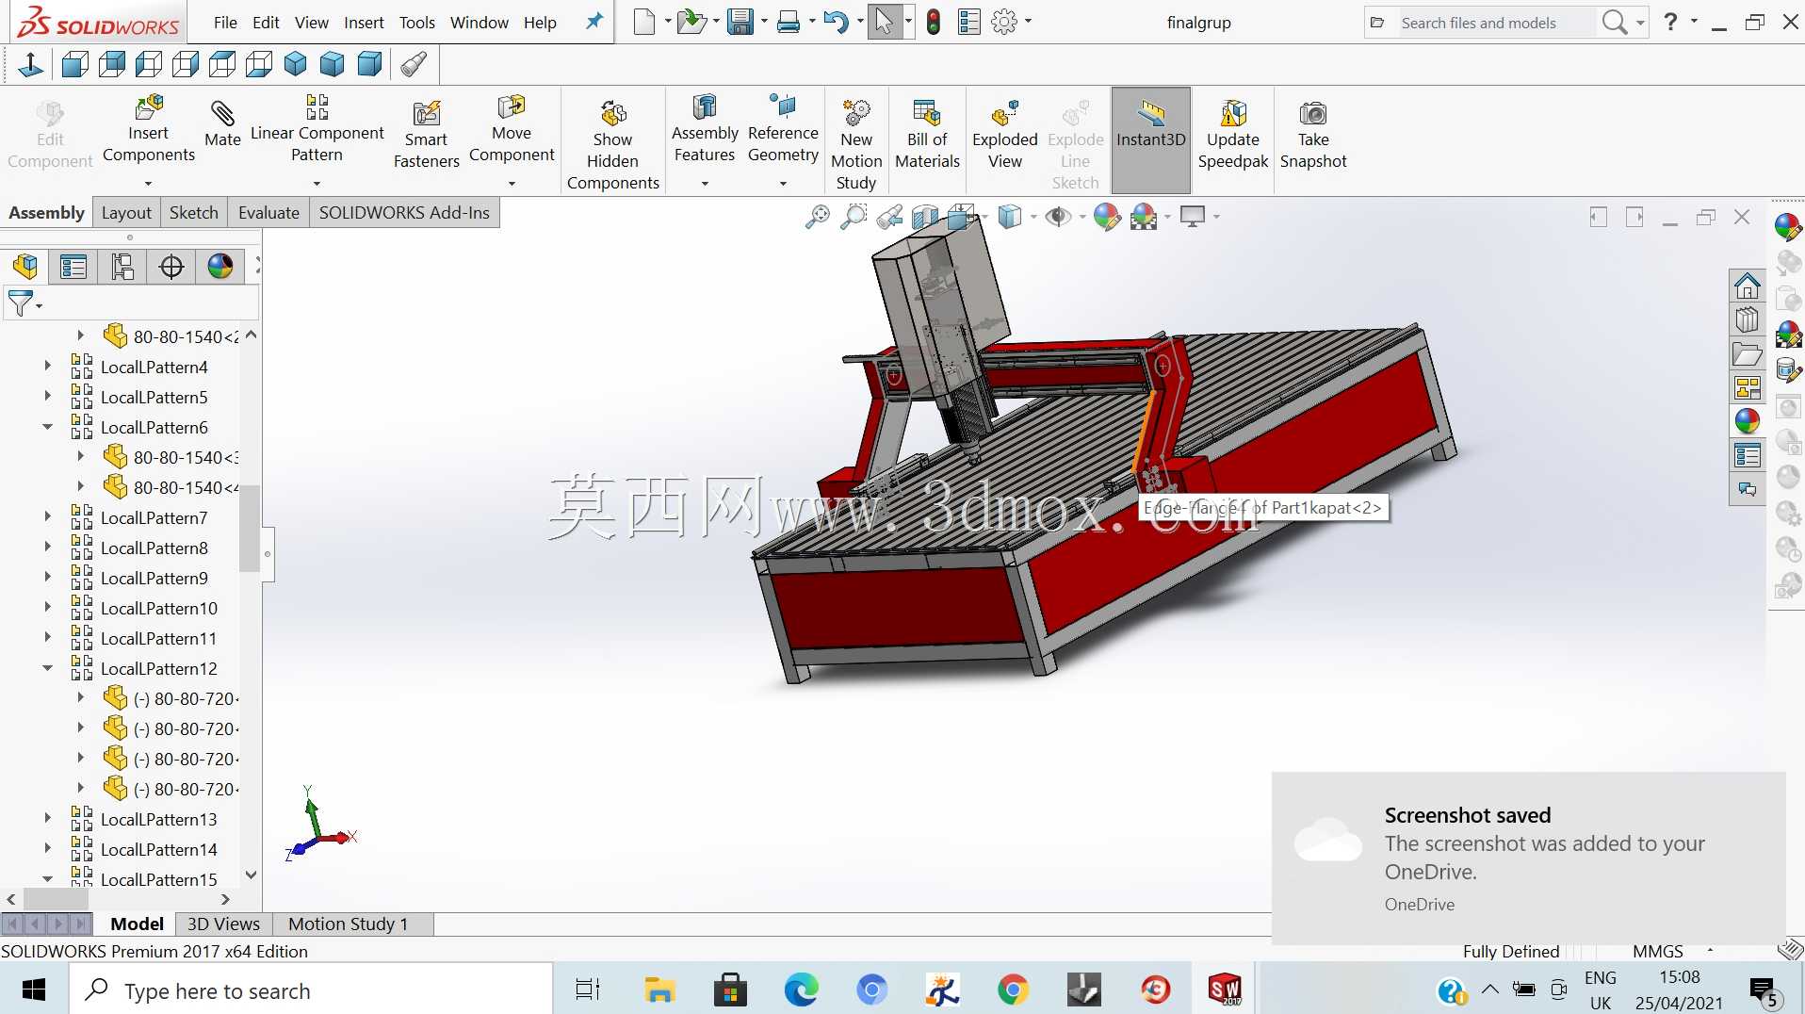Select the Mate tool
Image resolution: width=1805 pixels, height=1014 pixels.
[x=222, y=124]
